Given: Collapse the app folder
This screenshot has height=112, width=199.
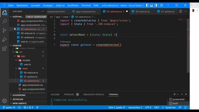Looking at the screenshot, I should (x=15, y=56).
